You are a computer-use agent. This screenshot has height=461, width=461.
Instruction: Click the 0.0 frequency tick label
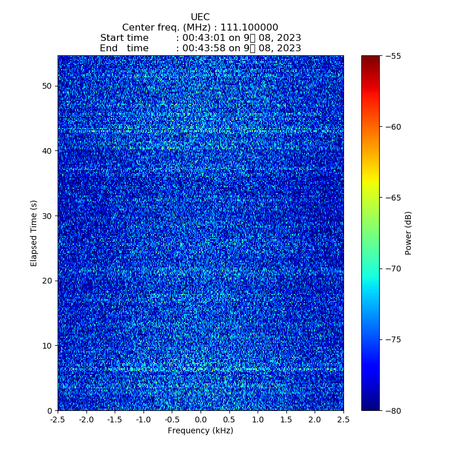201,420
